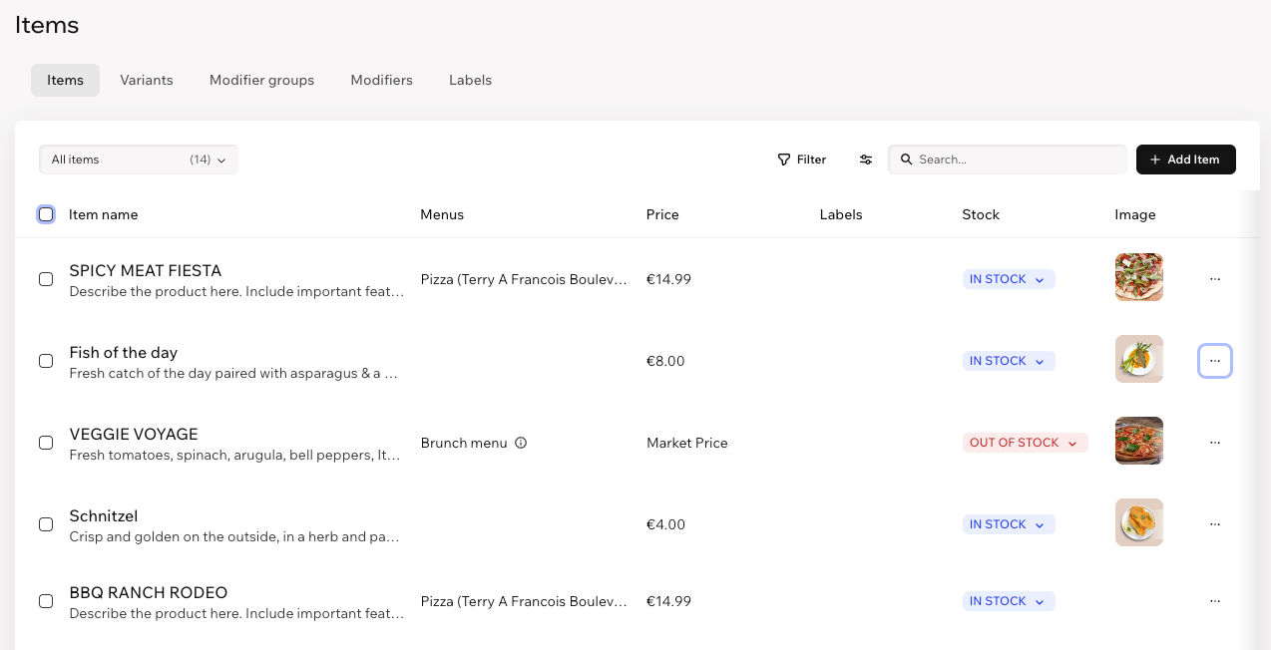
Task: Check the SPICY MEAT FIESTA row checkbox
Action: [46, 279]
